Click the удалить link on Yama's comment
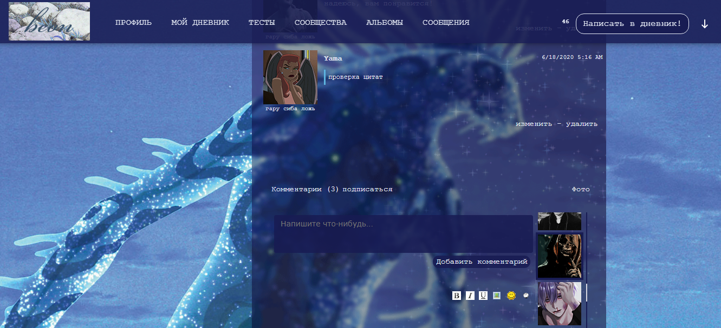Viewport: 721px width, 328px height. tap(581, 124)
